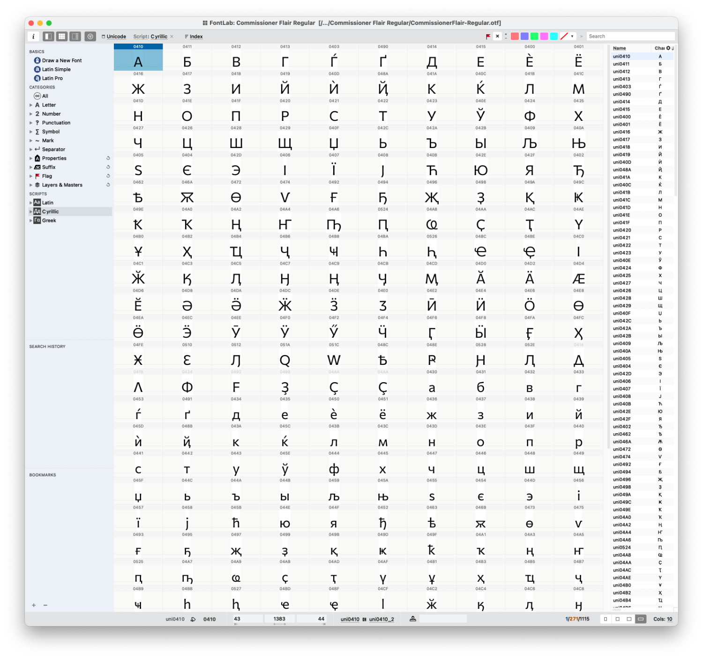Edit the right sidebearing value 44
This screenshot has height=659, width=703.
[x=312, y=619]
